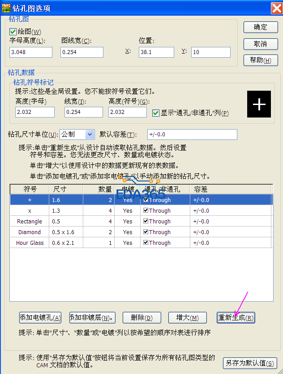Click size cell 1.3
The width and height of the screenshot is (283, 374).
point(66,210)
